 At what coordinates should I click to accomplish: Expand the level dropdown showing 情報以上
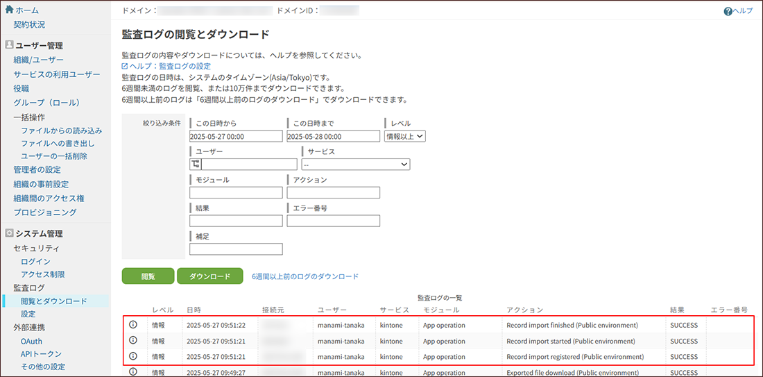405,136
